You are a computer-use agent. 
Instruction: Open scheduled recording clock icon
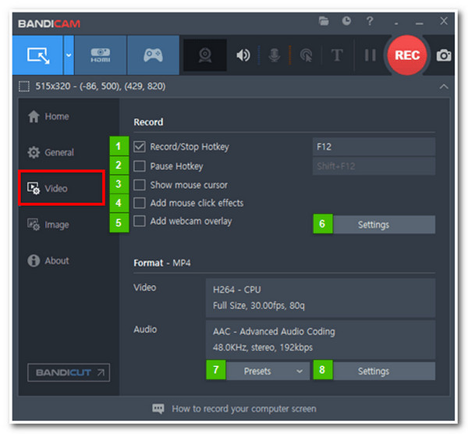[x=346, y=21]
